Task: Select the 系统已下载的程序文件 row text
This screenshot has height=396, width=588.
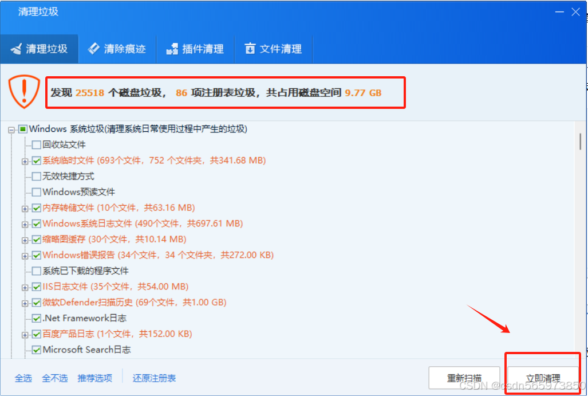Action: pos(85,271)
